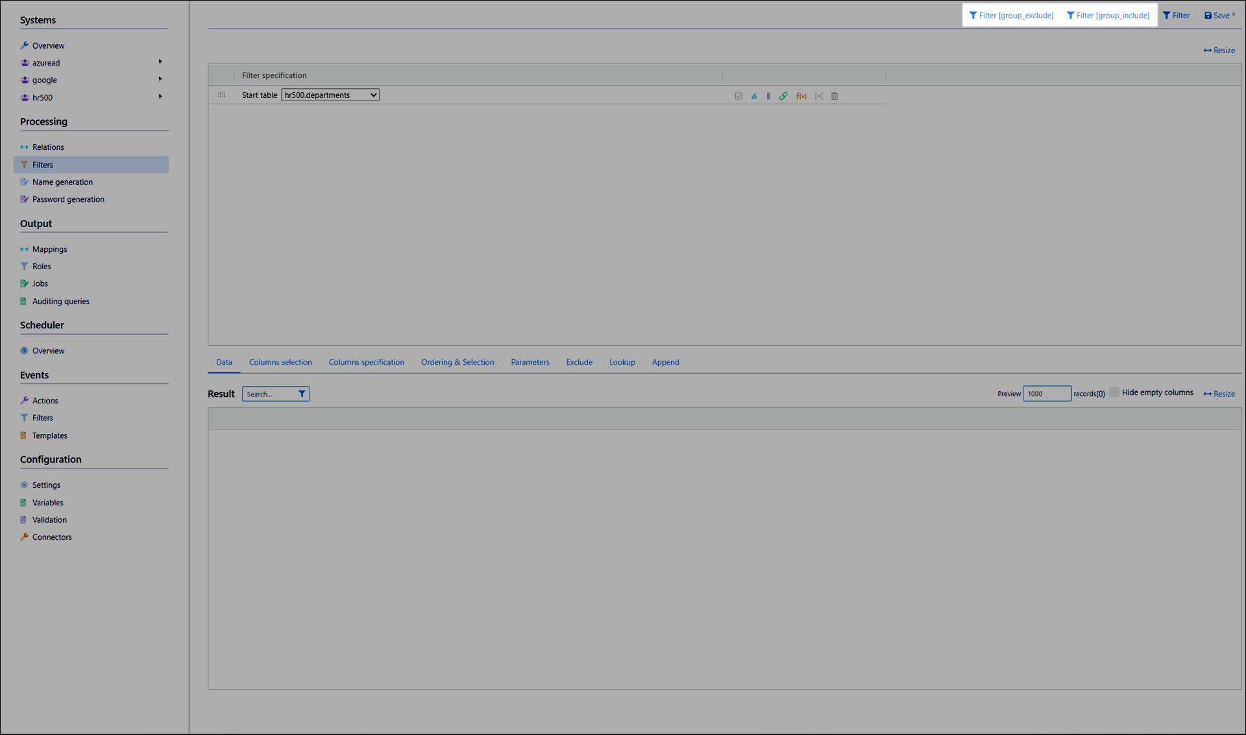Click the drag handle icon beside Start table
This screenshot has width=1246, height=735.
[x=221, y=95]
